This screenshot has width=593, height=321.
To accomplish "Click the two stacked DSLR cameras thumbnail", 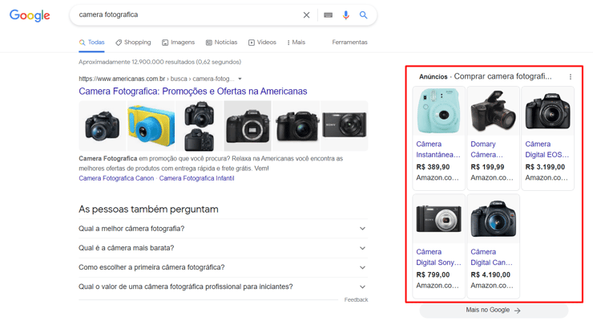I will click(x=200, y=126).
